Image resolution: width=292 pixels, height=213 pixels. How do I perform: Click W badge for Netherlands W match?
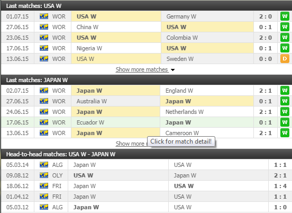tap(285, 112)
